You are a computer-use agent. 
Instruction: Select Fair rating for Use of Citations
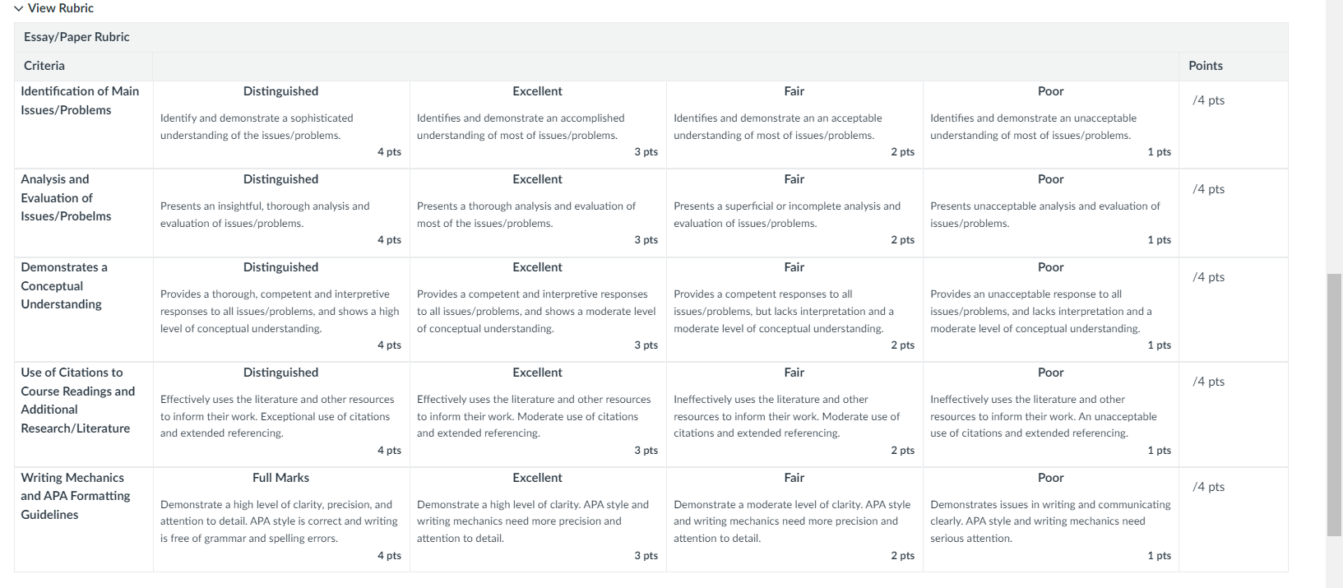pos(794,414)
